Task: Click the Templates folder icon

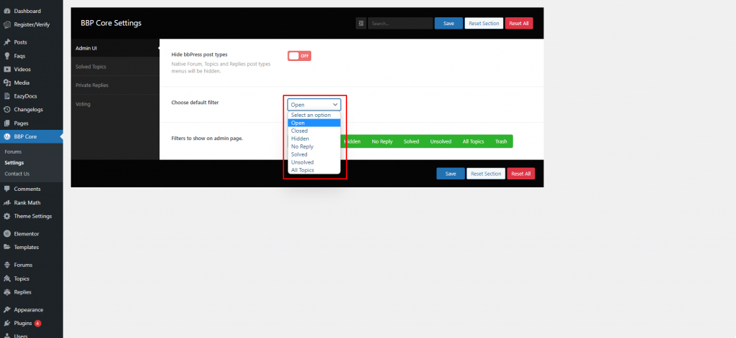Action: click(x=7, y=247)
